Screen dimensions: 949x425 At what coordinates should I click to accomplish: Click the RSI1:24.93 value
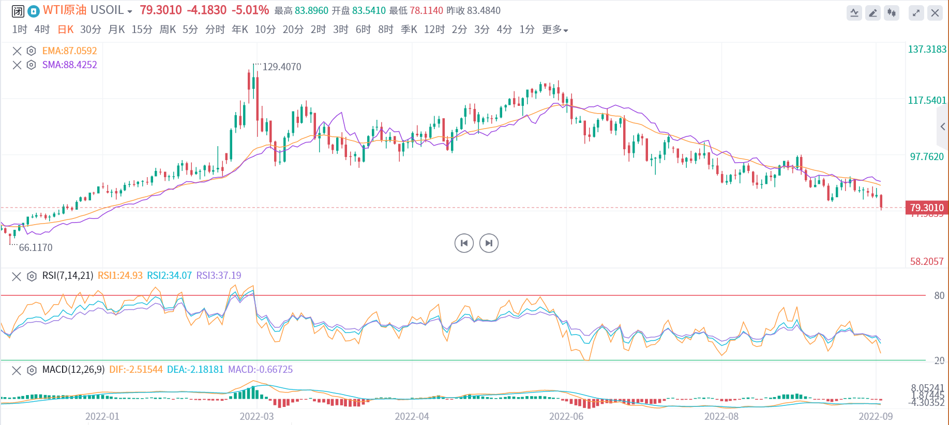pyautogui.click(x=120, y=276)
